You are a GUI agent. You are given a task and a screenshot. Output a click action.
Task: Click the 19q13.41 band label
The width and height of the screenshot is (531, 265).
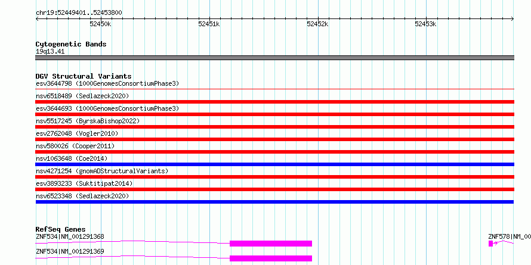click(50, 52)
